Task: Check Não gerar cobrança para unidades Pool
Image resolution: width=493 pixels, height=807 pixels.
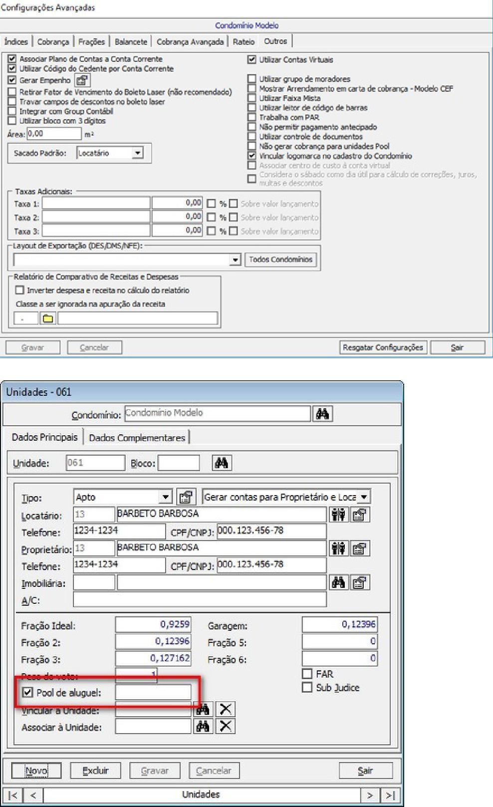Action: pyautogui.click(x=252, y=146)
